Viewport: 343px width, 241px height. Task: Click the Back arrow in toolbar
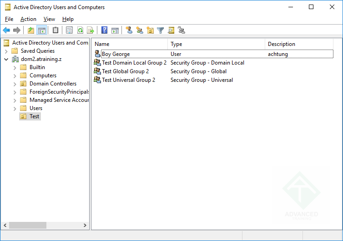click(x=6, y=30)
